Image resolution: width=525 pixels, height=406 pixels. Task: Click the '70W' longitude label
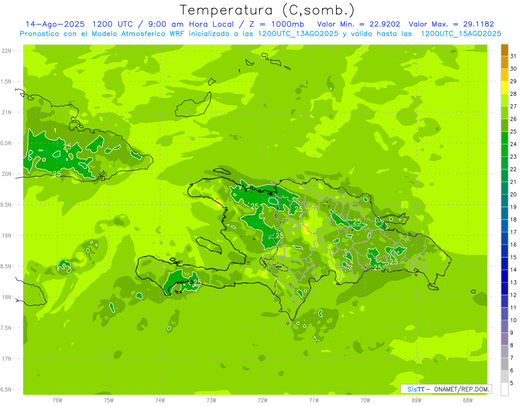365,400
